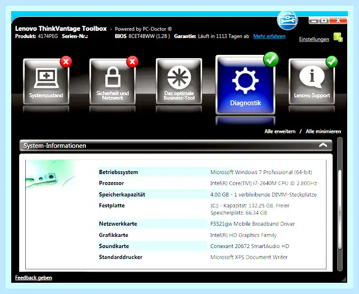Select the Speicherkapazität label

tap(122, 194)
